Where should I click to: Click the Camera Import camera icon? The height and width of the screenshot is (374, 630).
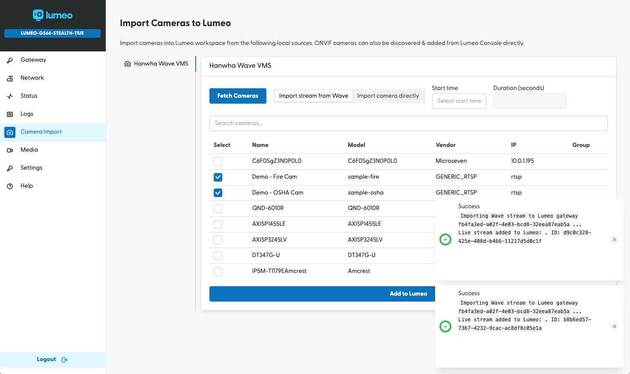coord(10,132)
